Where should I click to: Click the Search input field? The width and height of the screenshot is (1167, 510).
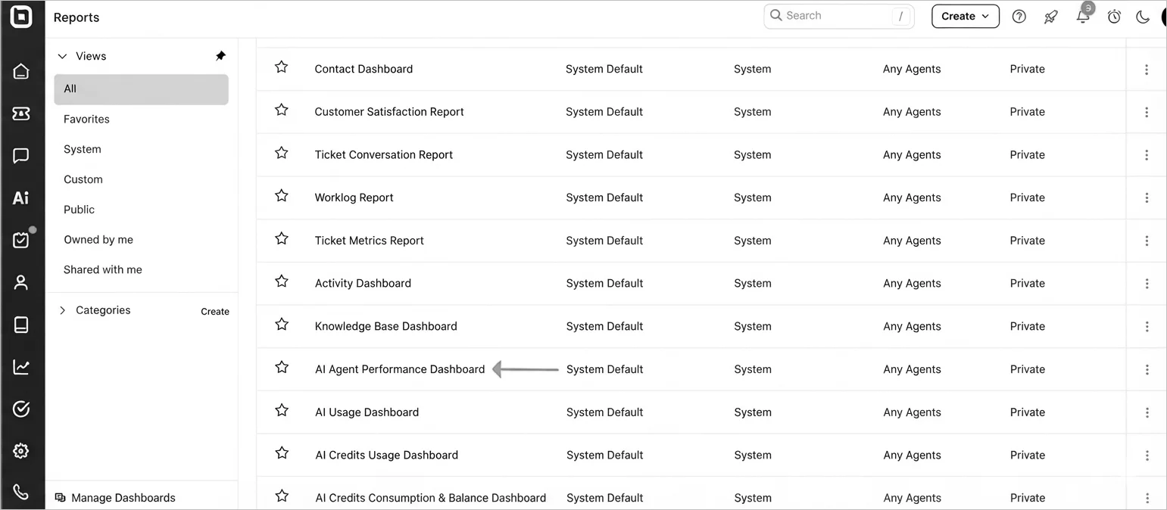tap(839, 16)
